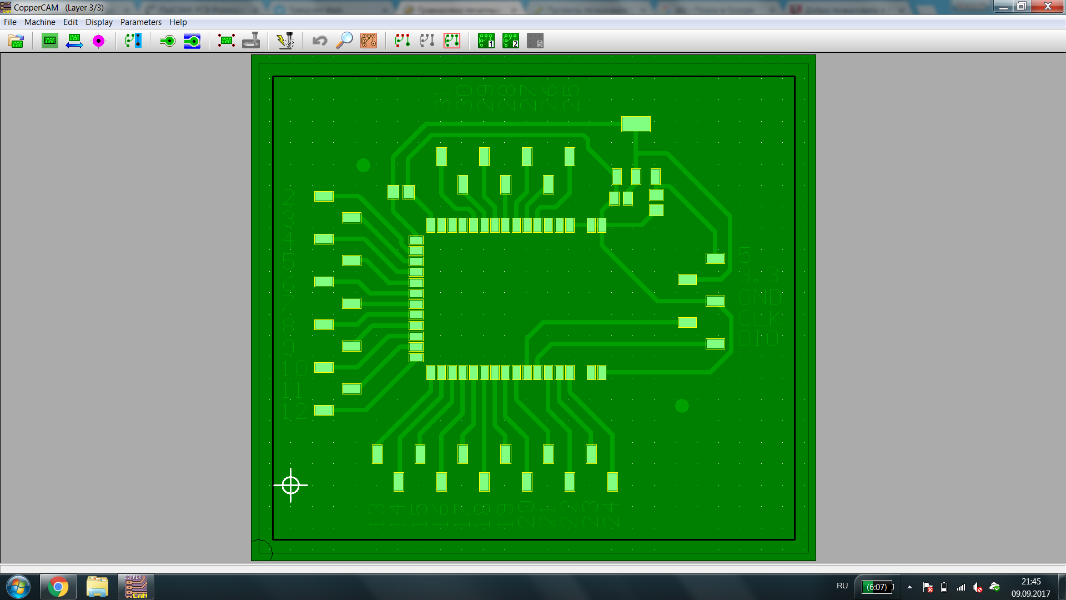Select the board dimensions icon with blue arrows
The height and width of the screenshot is (600, 1066).
[x=74, y=41]
